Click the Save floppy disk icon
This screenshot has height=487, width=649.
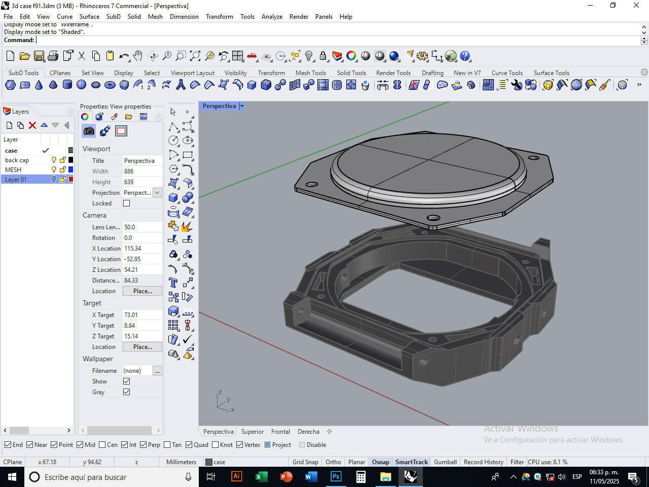(x=39, y=56)
